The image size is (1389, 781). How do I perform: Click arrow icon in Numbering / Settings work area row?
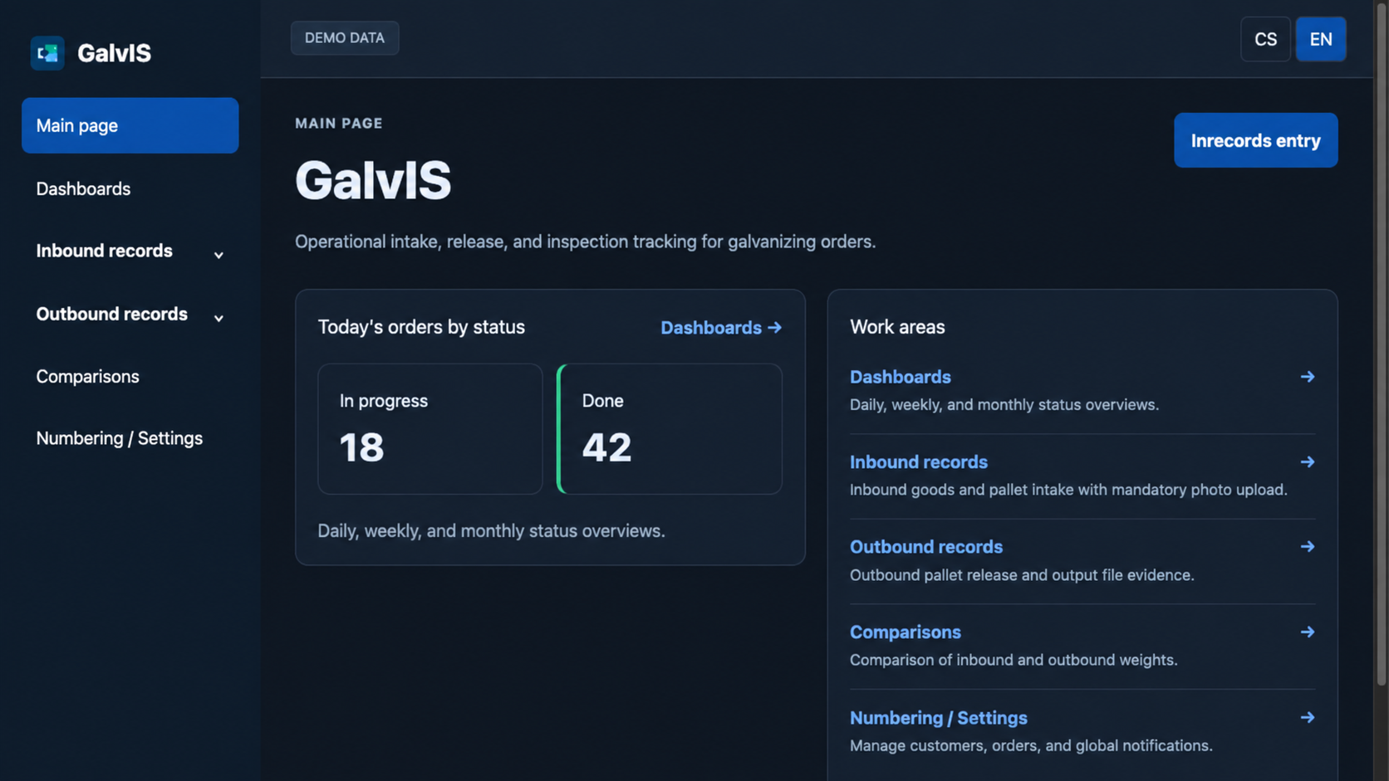click(x=1307, y=718)
